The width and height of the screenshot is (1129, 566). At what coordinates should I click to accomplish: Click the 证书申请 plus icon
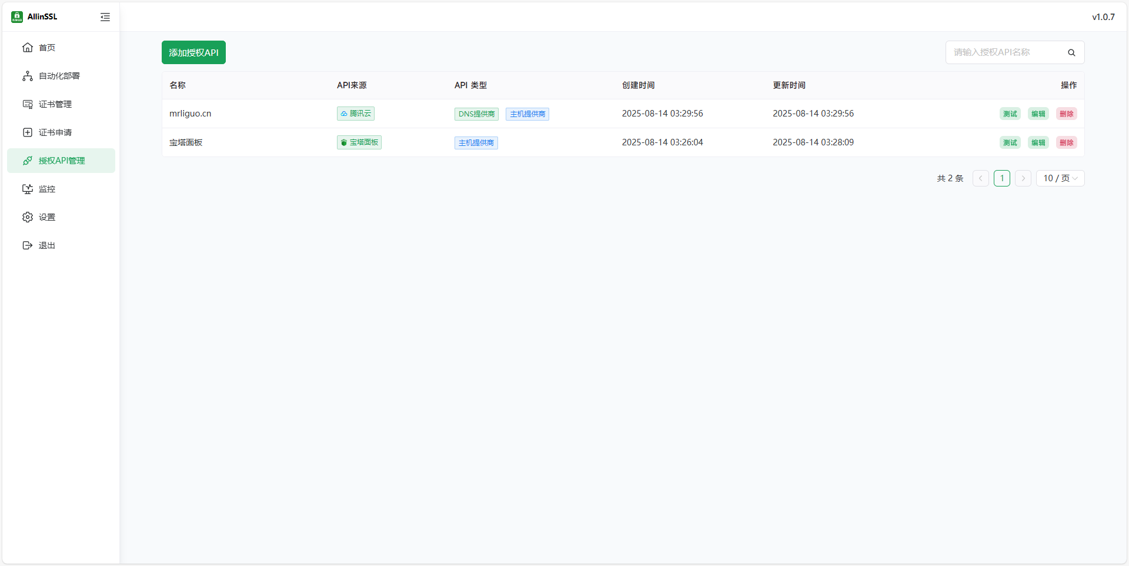28,132
